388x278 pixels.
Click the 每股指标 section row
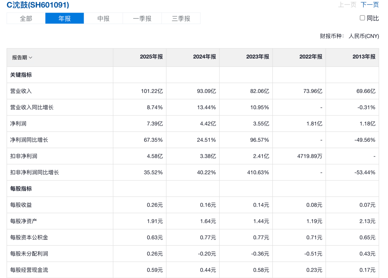[193, 189]
